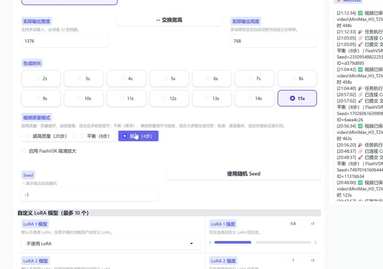Click the actual output height field 768
Image resolution: width=383 pixels, height=269 pixels.
pyautogui.click(x=273, y=41)
